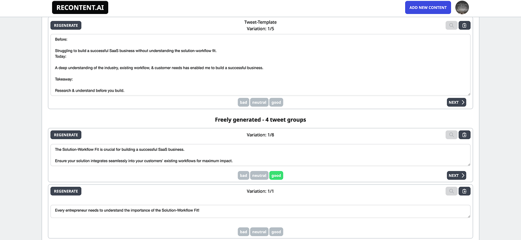Image resolution: width=521 pixels, height=240 pixels.
Task: Click the Tweet-Template text area
Action: click(260, 65)
